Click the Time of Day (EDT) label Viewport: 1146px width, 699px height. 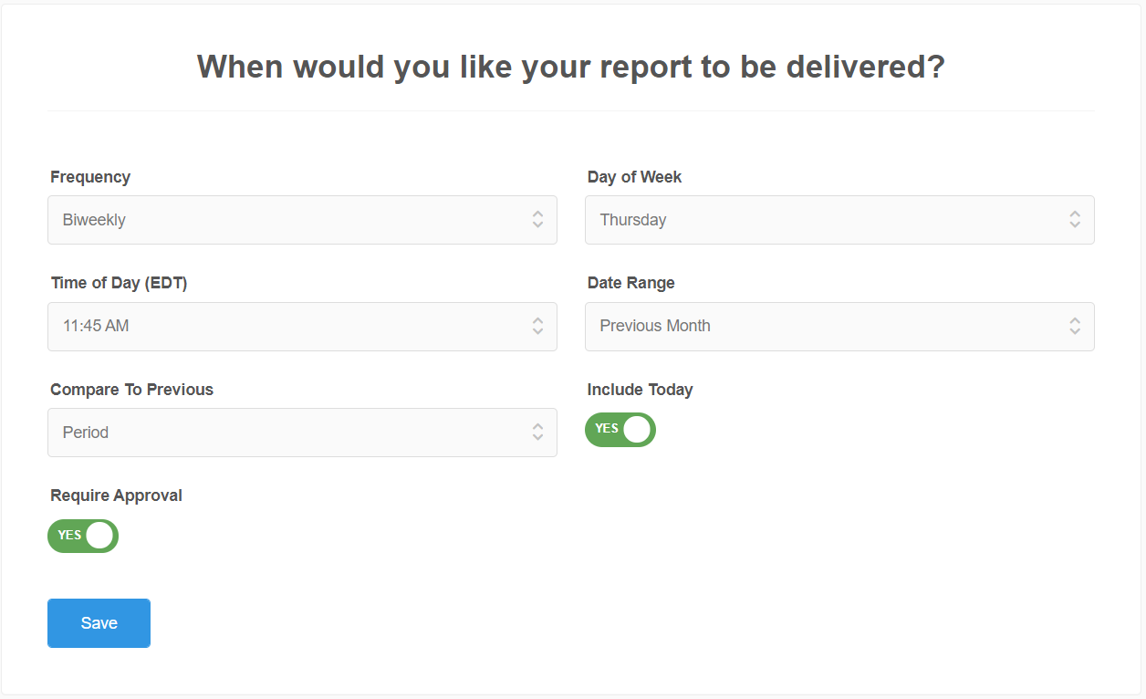pyautogui.click(x=119, y=283)
